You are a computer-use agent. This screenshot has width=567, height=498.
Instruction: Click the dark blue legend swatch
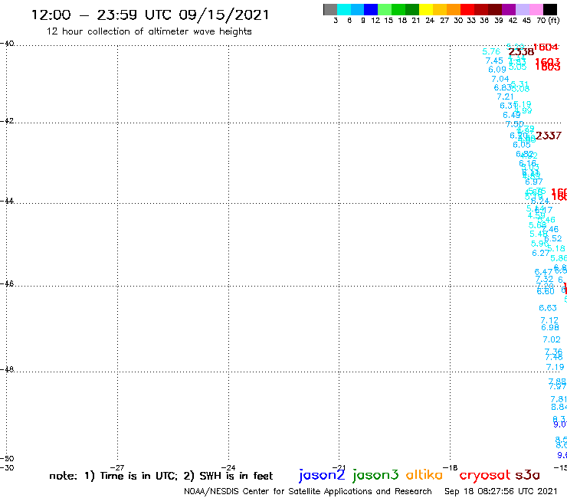click(371, 9)
